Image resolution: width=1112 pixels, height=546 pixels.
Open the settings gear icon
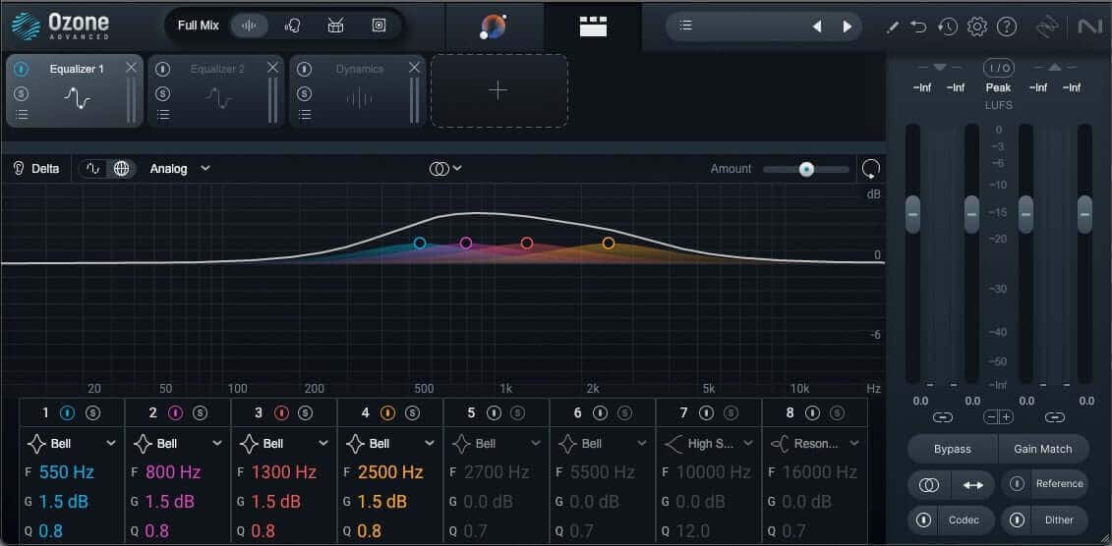977,27
